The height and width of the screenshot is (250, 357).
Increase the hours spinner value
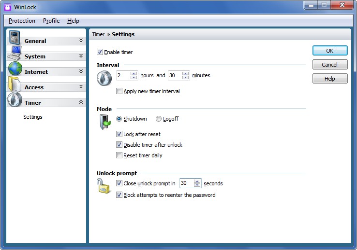(134, 73)
